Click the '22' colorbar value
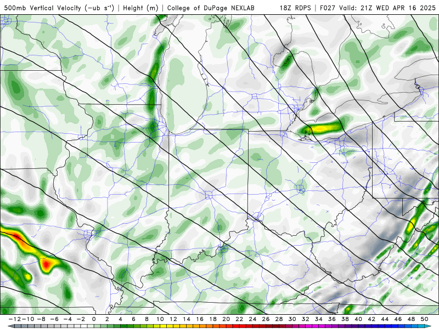This screenshot has height=329, width=439. pos(239,319)
